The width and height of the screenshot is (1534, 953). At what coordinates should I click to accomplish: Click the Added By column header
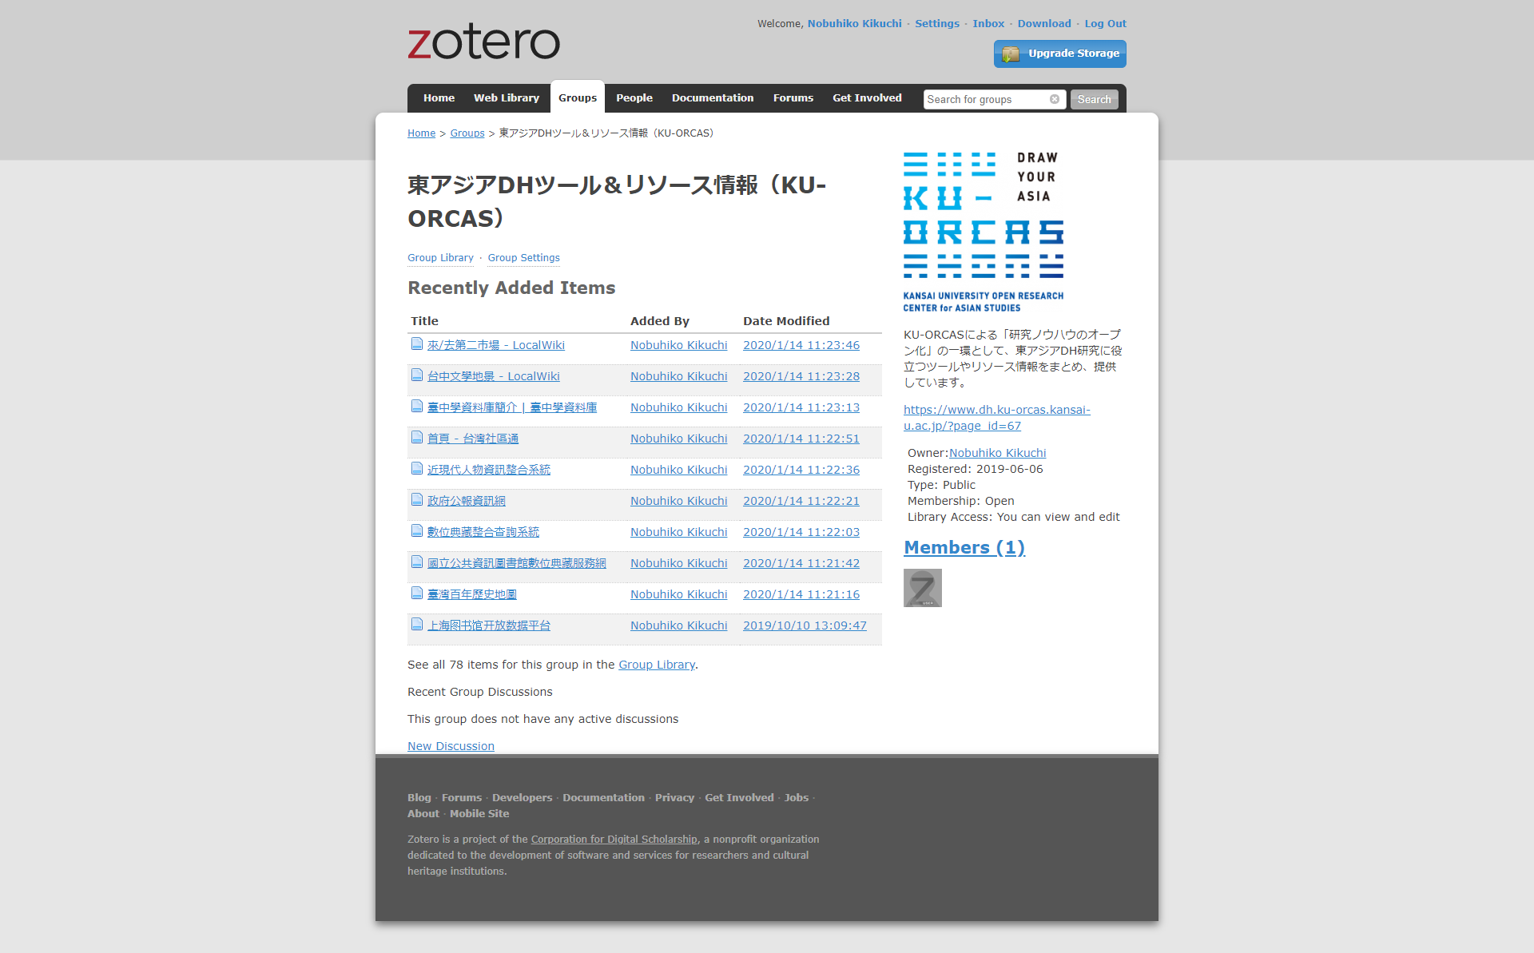tap(659, 320)
